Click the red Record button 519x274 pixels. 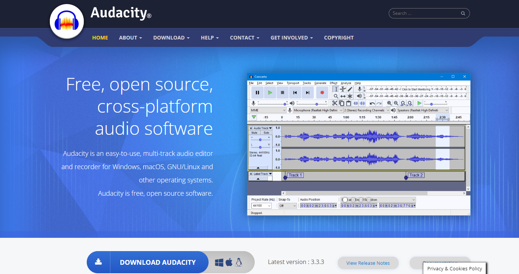pyautogui.click(x=322, y=93)
